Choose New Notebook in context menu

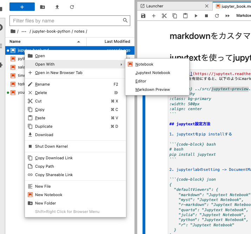pyautogui.click(x=75, y=195)
